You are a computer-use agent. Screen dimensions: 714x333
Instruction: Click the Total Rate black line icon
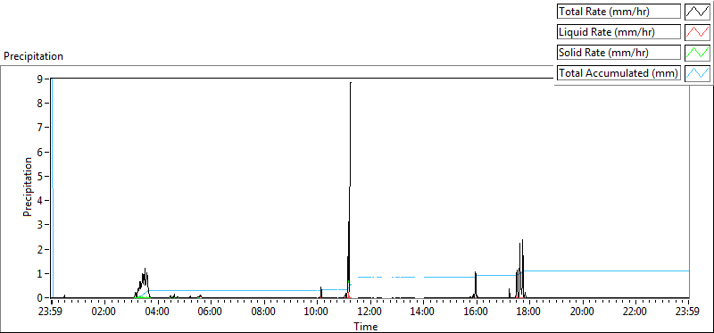(697, 12)
